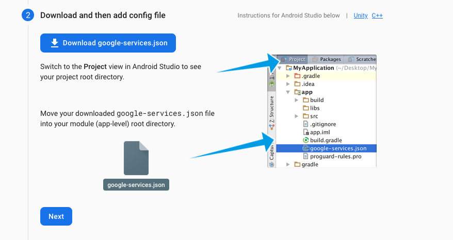Open the C++ instructions link

coord(377,15)
